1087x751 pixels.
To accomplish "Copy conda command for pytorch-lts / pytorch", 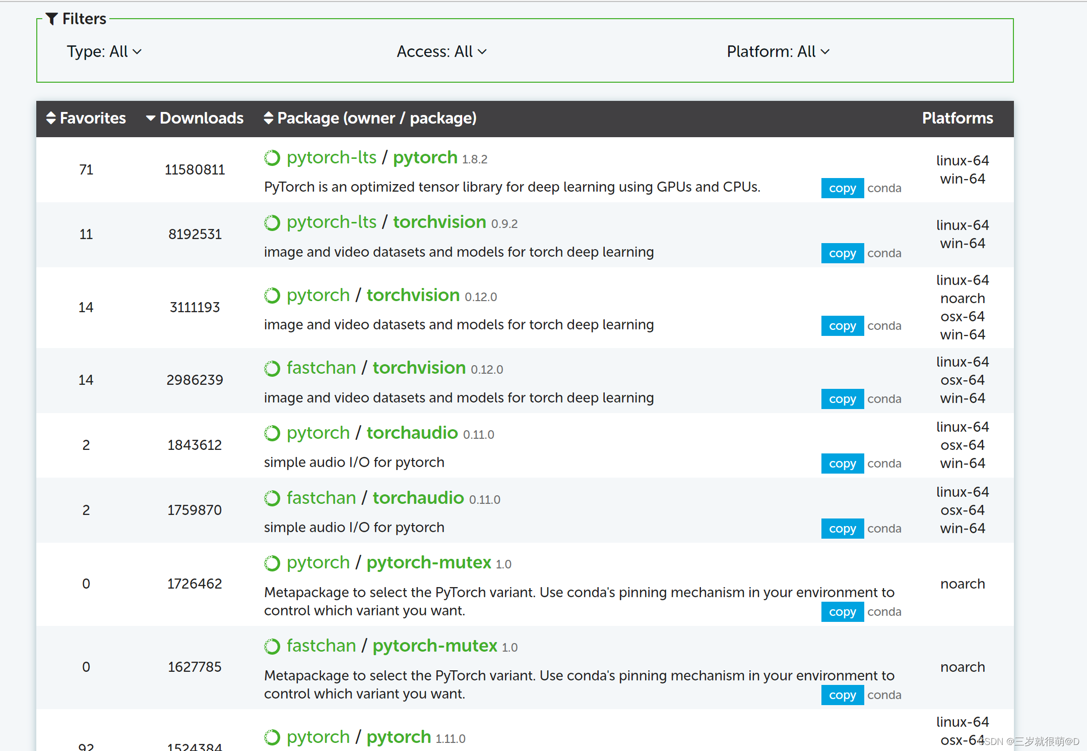I will tap(842, 188).
